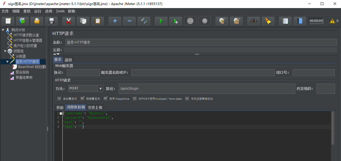Select BeanShell 预处理 element in tree
The image size is (341, 161).
point(31,67)
